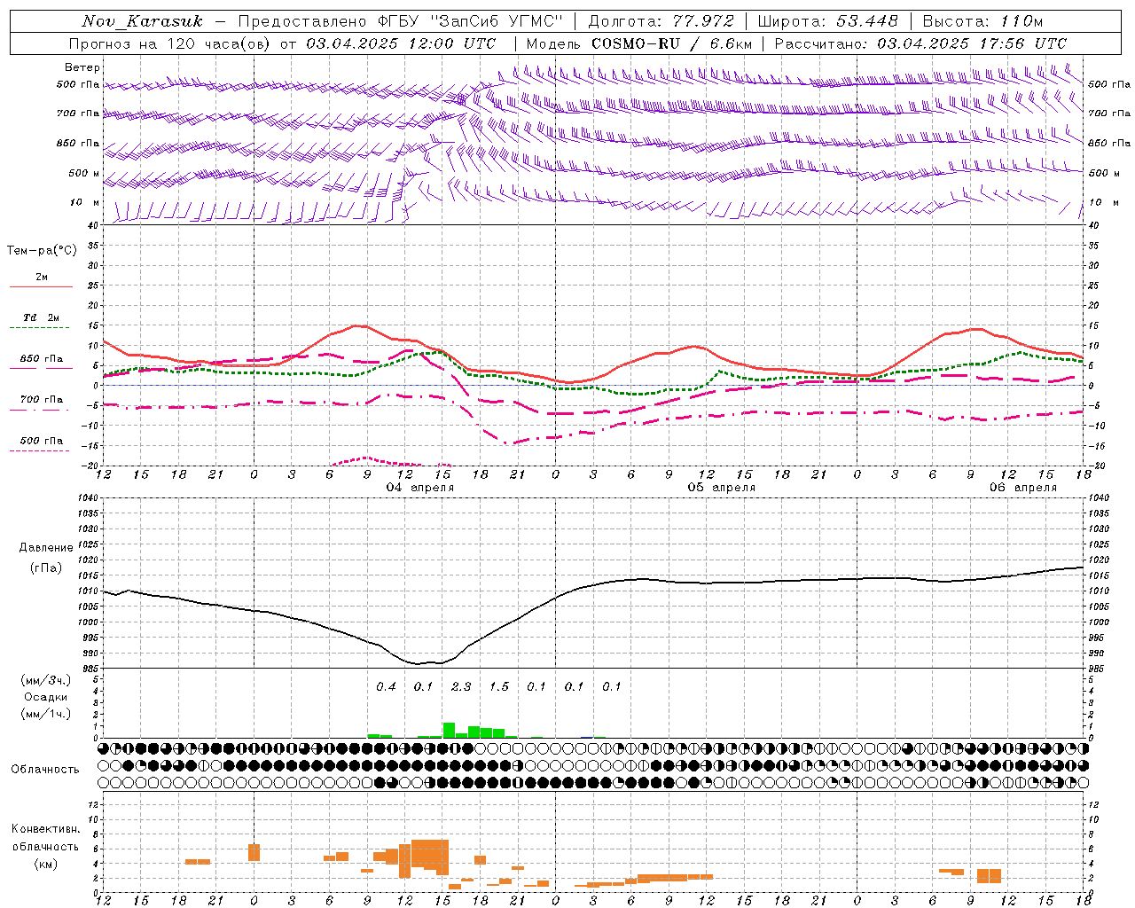
Task: Click the left 500 м wind level label
Action: coord(84,173)
